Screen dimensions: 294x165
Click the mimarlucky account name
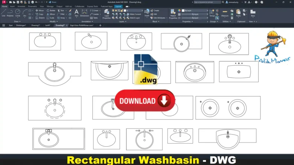tap(233, 2)
